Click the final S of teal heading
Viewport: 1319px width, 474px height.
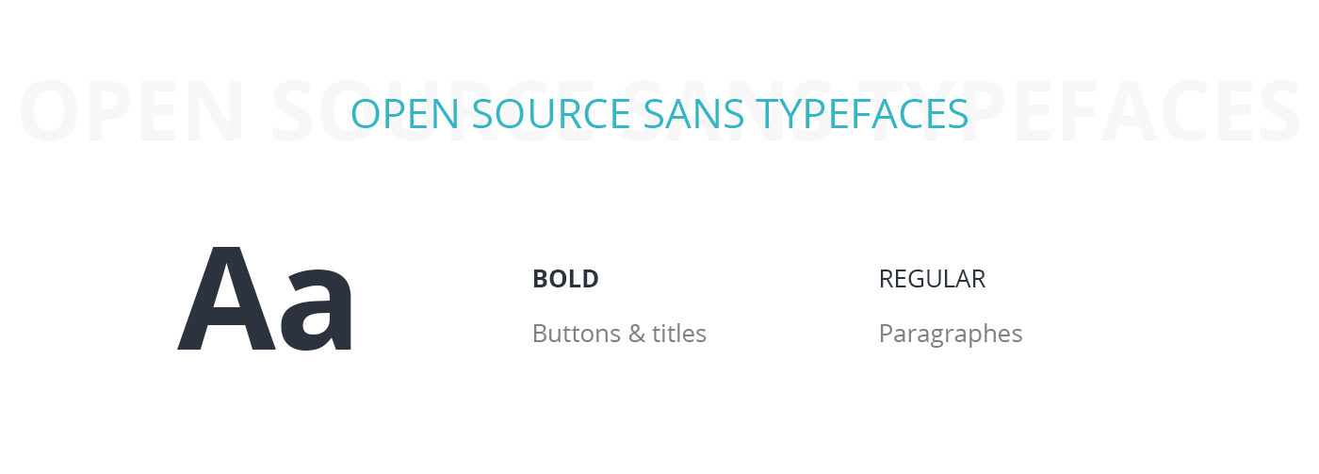pyautogui.click(x=958, y=114)
